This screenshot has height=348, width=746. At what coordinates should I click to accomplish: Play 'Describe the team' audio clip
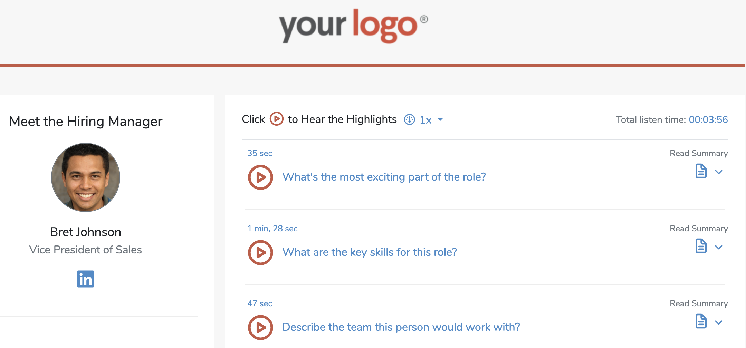pos(260,327)
